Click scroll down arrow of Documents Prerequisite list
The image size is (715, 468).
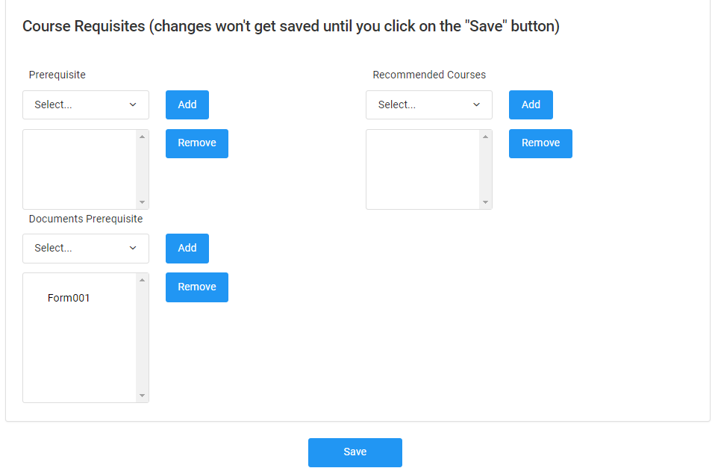point(142,396)
